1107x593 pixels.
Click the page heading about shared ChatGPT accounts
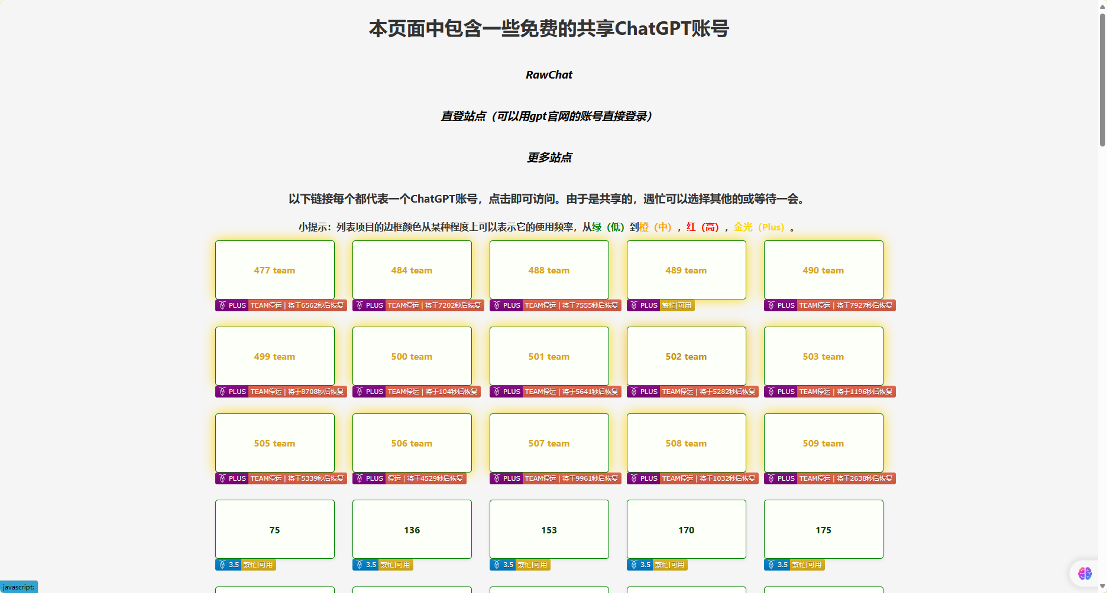(549, 28)
